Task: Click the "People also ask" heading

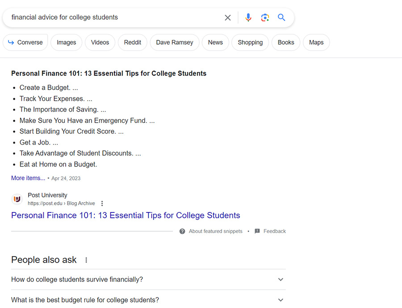Action: 44,260
